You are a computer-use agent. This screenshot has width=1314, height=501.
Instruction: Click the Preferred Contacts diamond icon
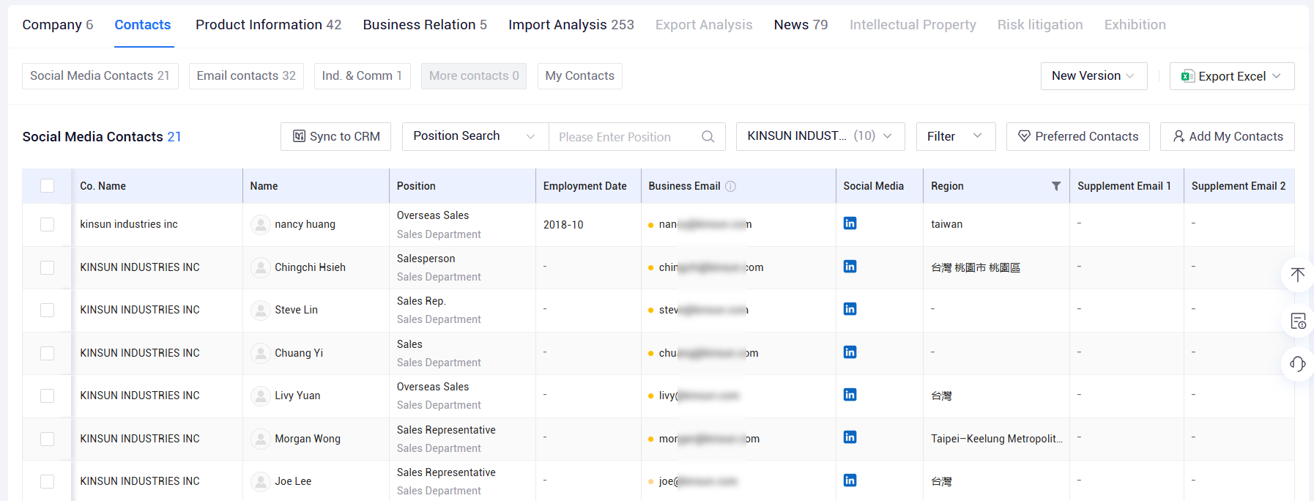(1024, 136)
